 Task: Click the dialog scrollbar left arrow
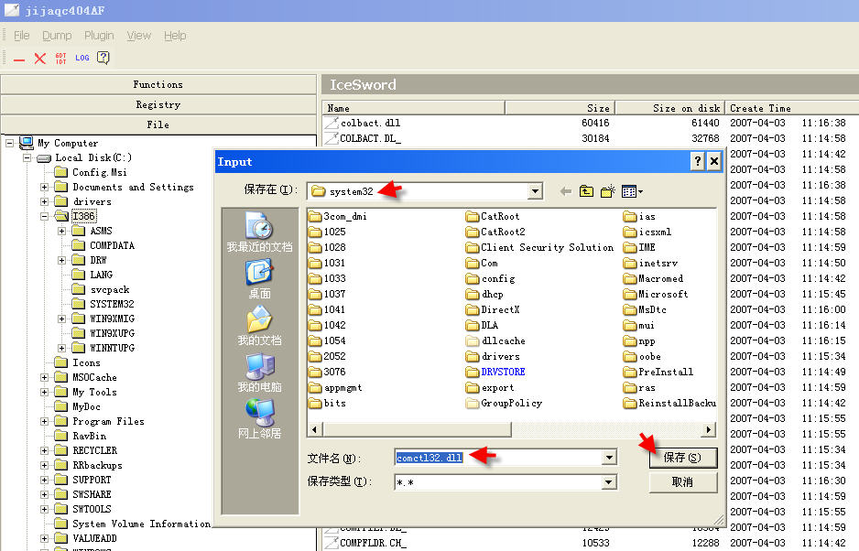(314, 429)
